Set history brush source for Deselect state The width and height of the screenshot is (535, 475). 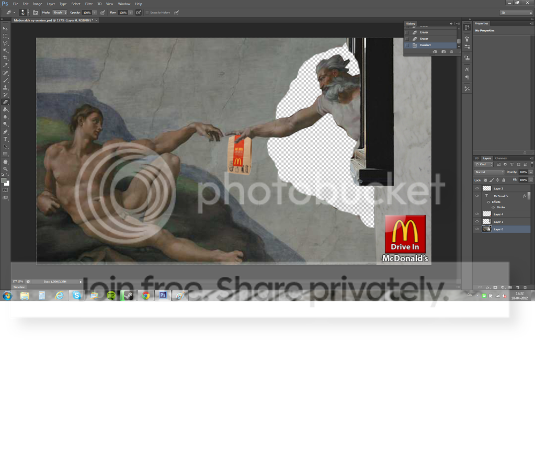[407, 45]
